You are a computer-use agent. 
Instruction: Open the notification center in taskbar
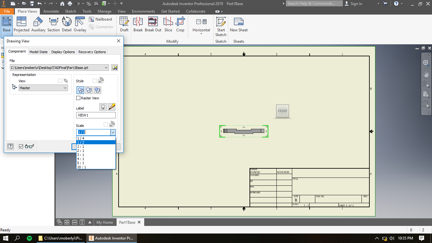click(x=422, y=238)
